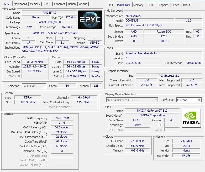Click the chipset value Ryzen SOC
The width and height of the screenshot is (205, 172).
coord(164,32)
